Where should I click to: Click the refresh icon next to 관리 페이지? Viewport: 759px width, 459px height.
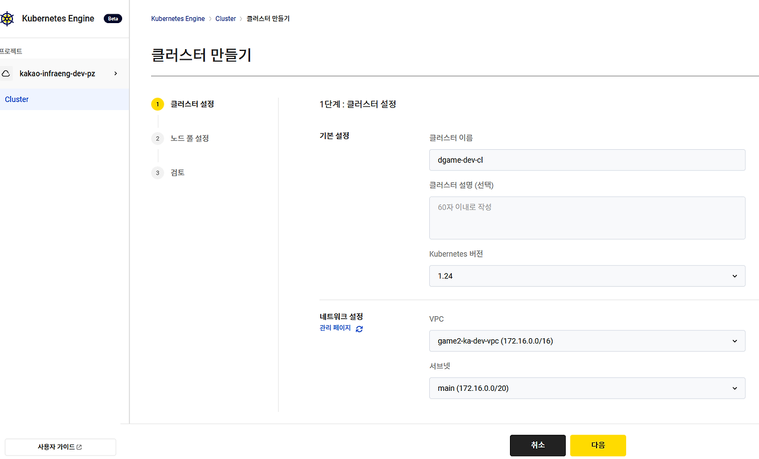pyautogui.click(x=359, y=329)
